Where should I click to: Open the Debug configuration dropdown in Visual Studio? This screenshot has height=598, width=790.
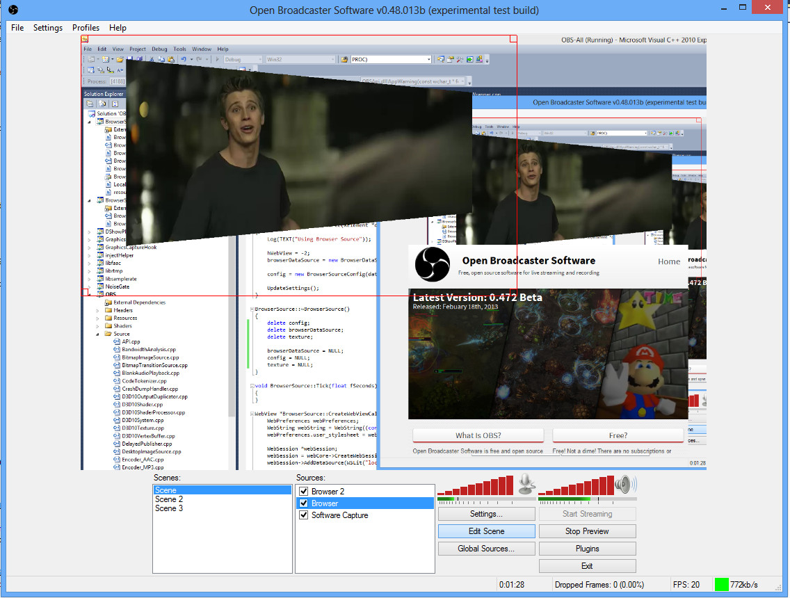click(x=259, y=59)
